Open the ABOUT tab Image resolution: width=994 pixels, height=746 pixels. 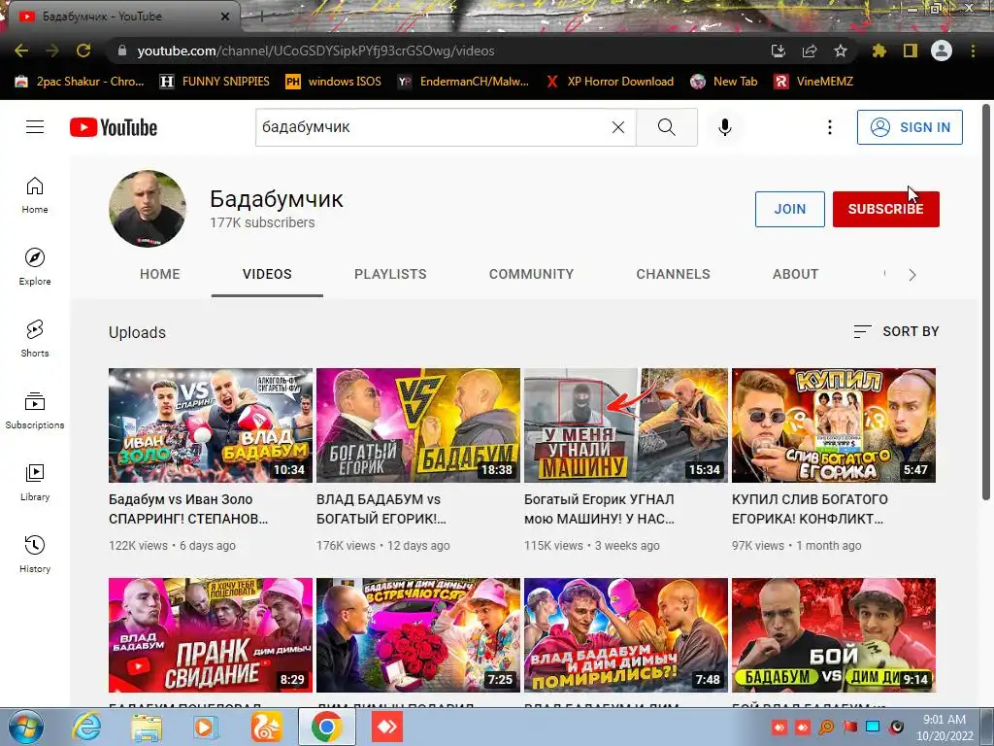point(796,274)
